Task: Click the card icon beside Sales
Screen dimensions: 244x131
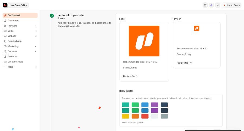Action: click(x=5, y=31)
